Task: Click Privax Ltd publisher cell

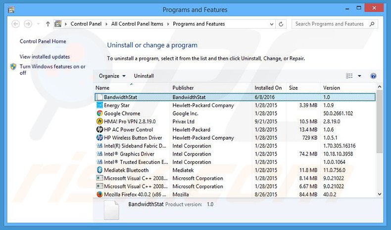Action: (183, 121)
